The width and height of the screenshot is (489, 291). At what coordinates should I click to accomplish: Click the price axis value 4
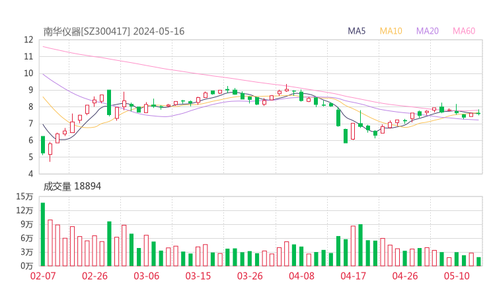[x=30, y=174]
